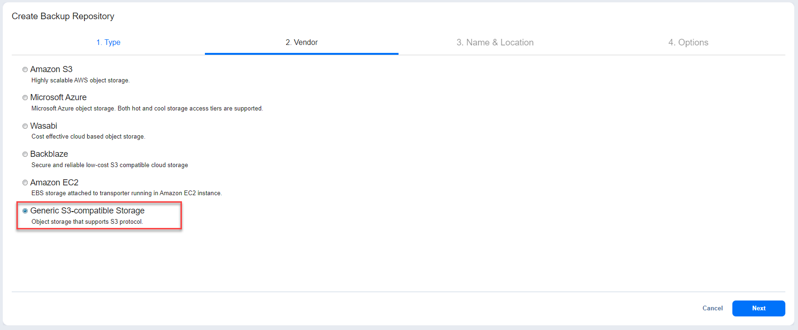Click the 'Microsoft Azure' vendor label text
The height and width of the screenshot is (330, 798).
point(59,97)
